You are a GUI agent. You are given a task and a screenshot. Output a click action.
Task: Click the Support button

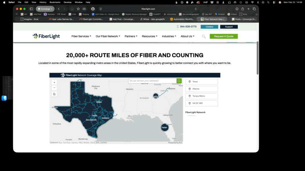click(229, 27)
